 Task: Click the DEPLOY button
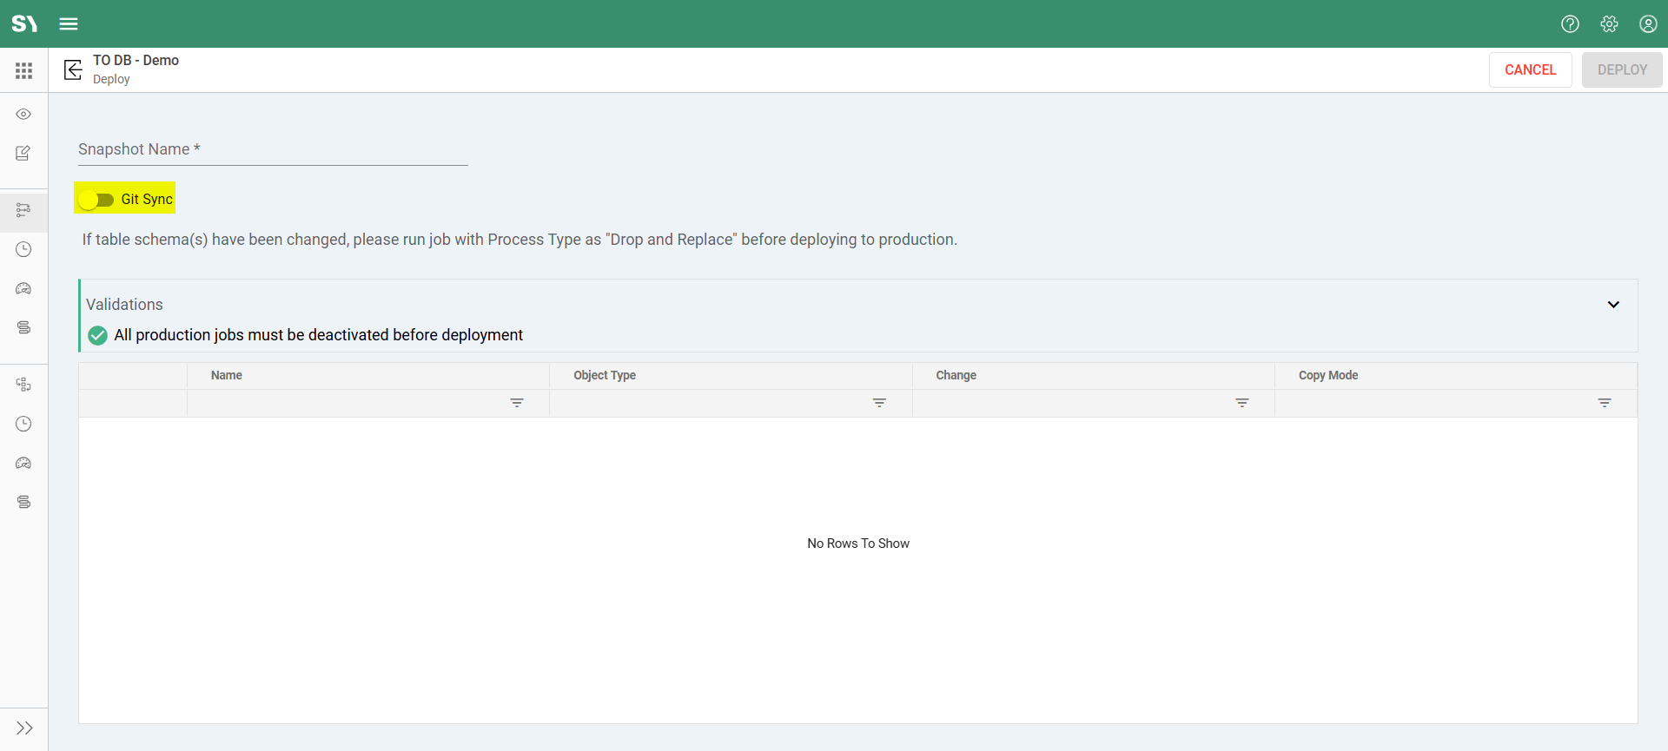pos(1622,69)
